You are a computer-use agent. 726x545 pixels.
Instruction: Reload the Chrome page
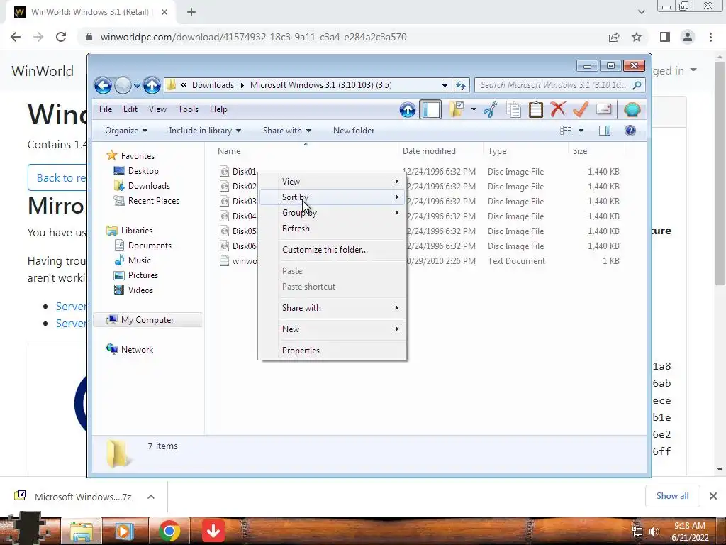61,37
